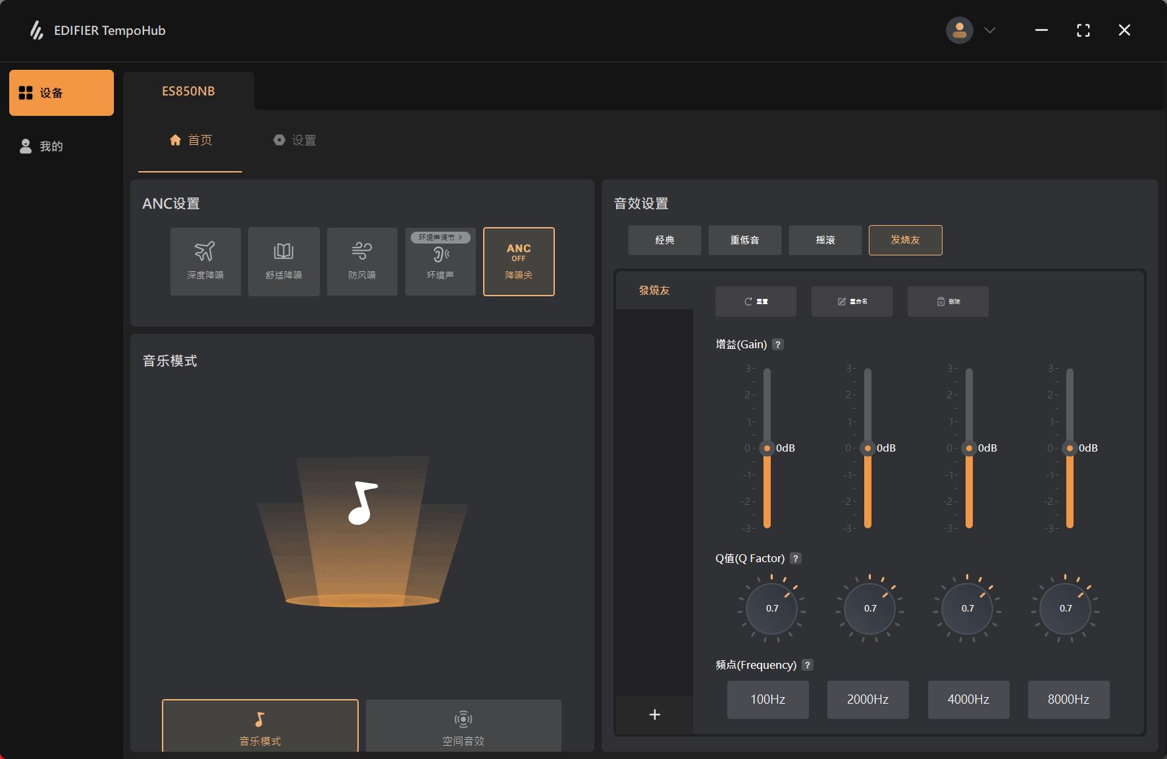Click the 2000Hz frequency field
The width and height of the screenshot is (1167, 759).
[868, 700]
